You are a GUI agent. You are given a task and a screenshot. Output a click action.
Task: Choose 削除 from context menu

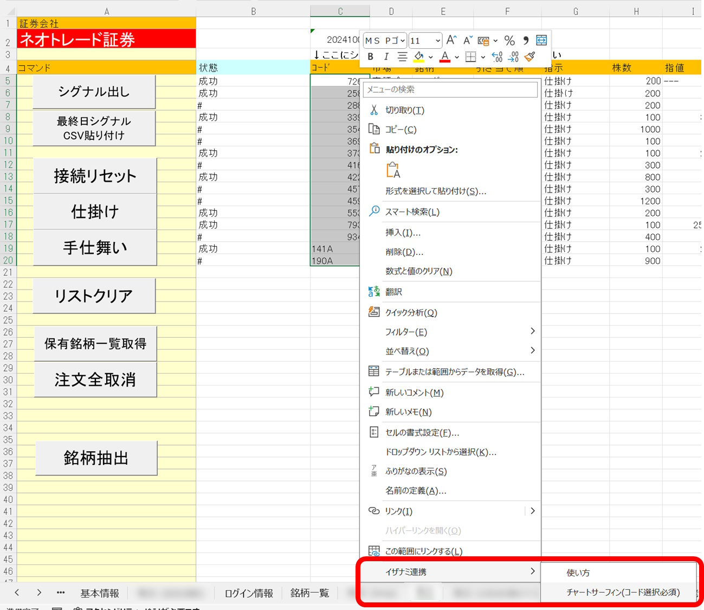point(450,252)
